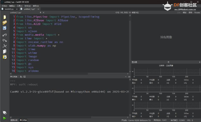Click the Open File folder icon

pos(5,23)
